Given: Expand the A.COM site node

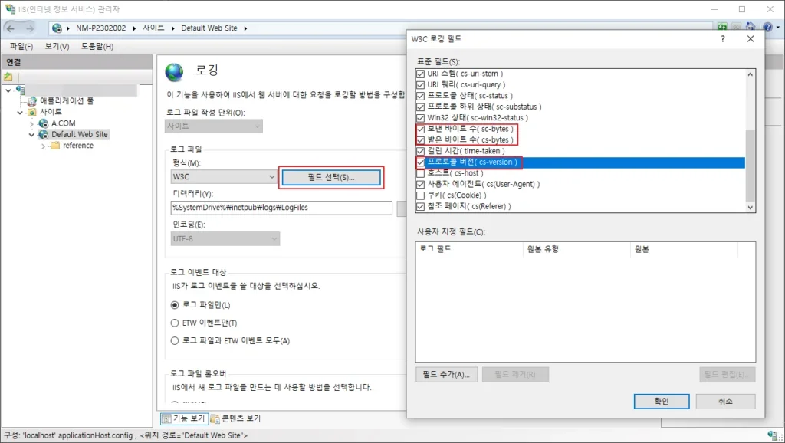Looking at the screenshot, I should [31, 123].
